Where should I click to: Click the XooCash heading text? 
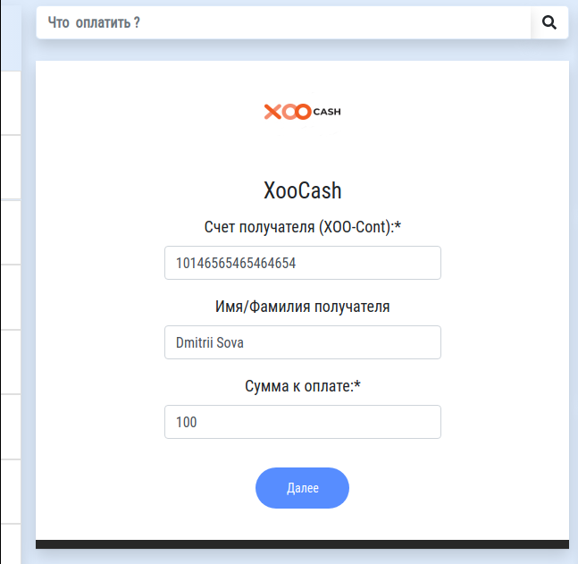(x=303, y=190)
